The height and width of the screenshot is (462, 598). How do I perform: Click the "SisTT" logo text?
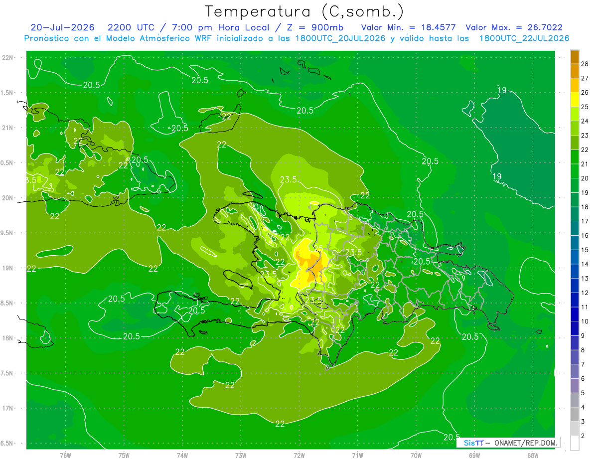[x=473, y=443]
